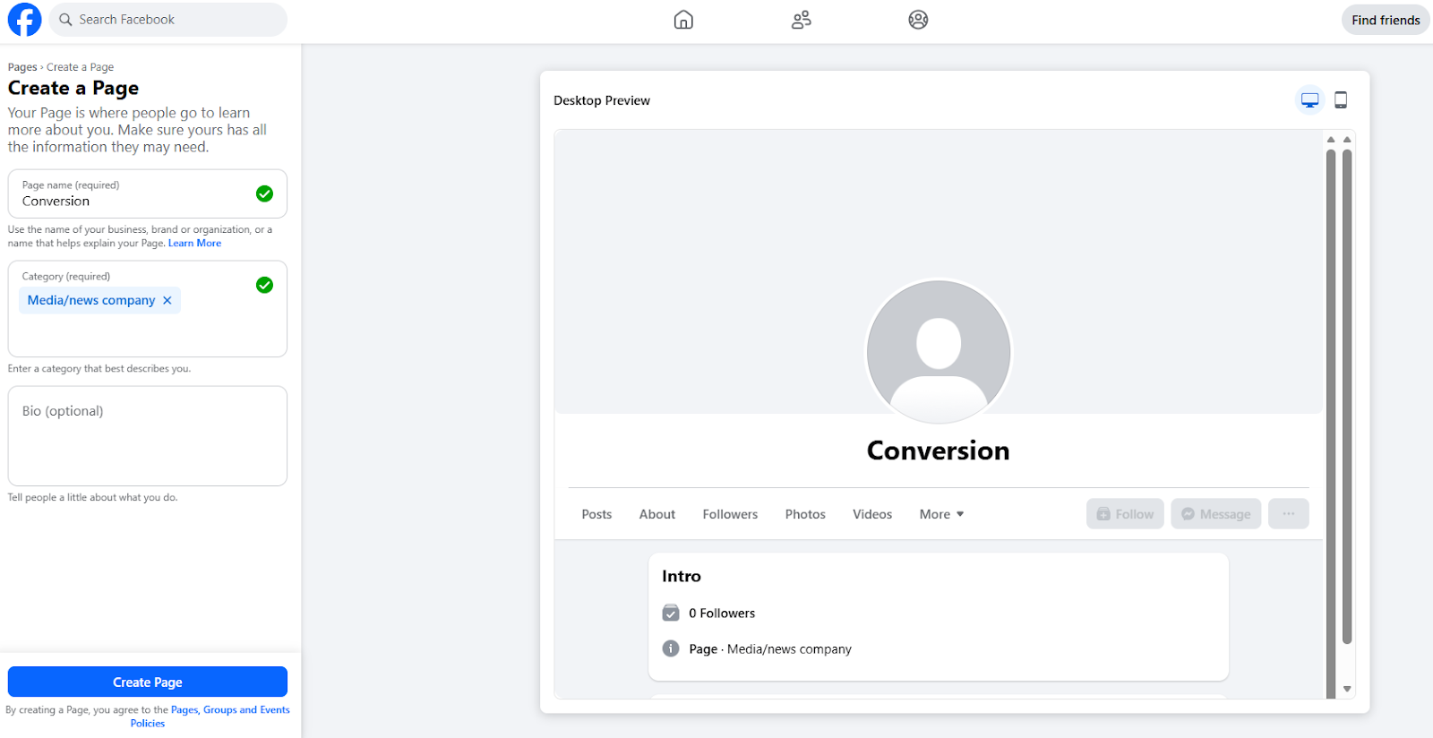Click the Search Facebook field
Image resolution: width=1433 pixels, height=738 pixels.
click(x=170, y=20)
